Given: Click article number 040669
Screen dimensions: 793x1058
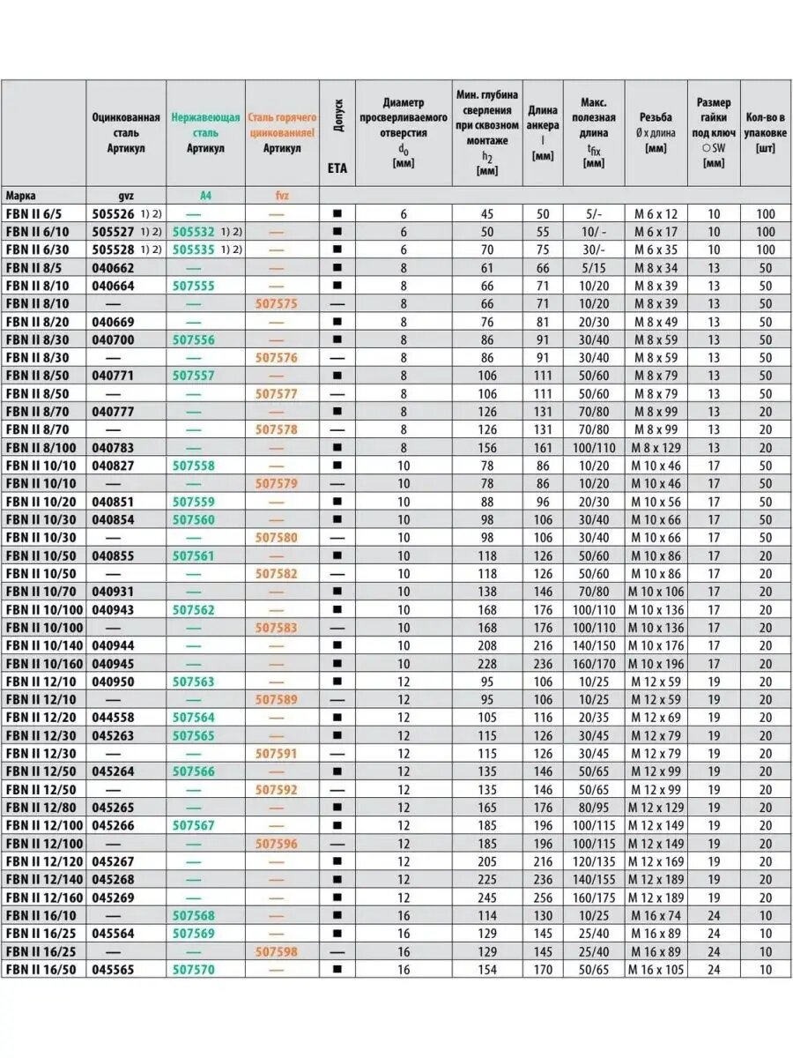Looking at the screenshot, I should 113,321.
